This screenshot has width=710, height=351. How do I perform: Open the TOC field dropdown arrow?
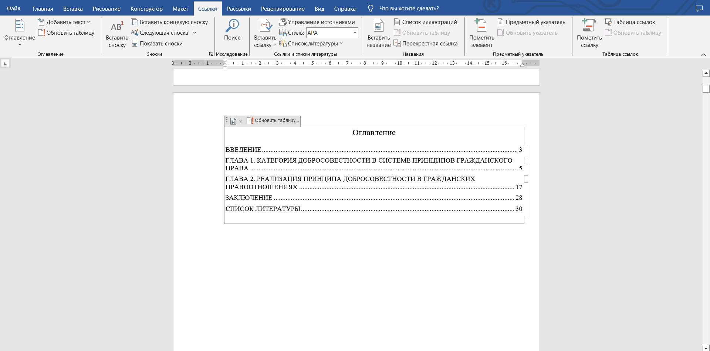240,121
